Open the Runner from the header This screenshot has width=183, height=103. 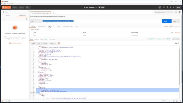tap(21, 7)
